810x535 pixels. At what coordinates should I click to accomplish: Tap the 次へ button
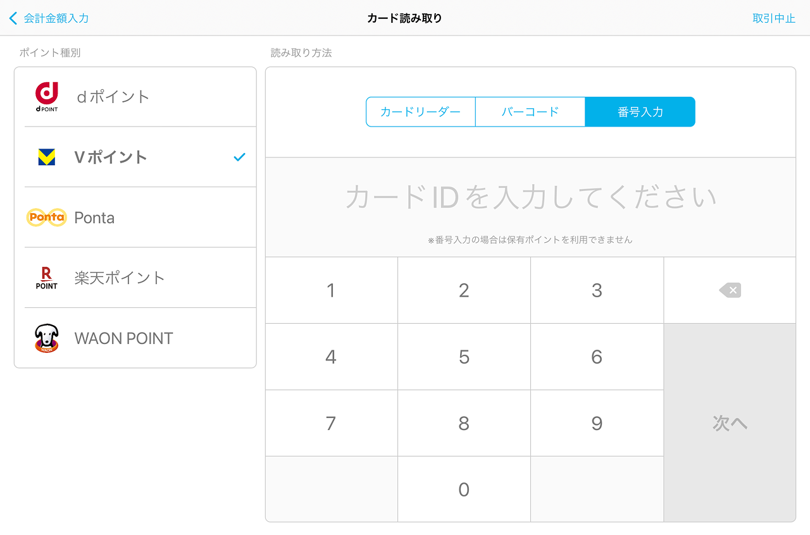pos(730,423)
